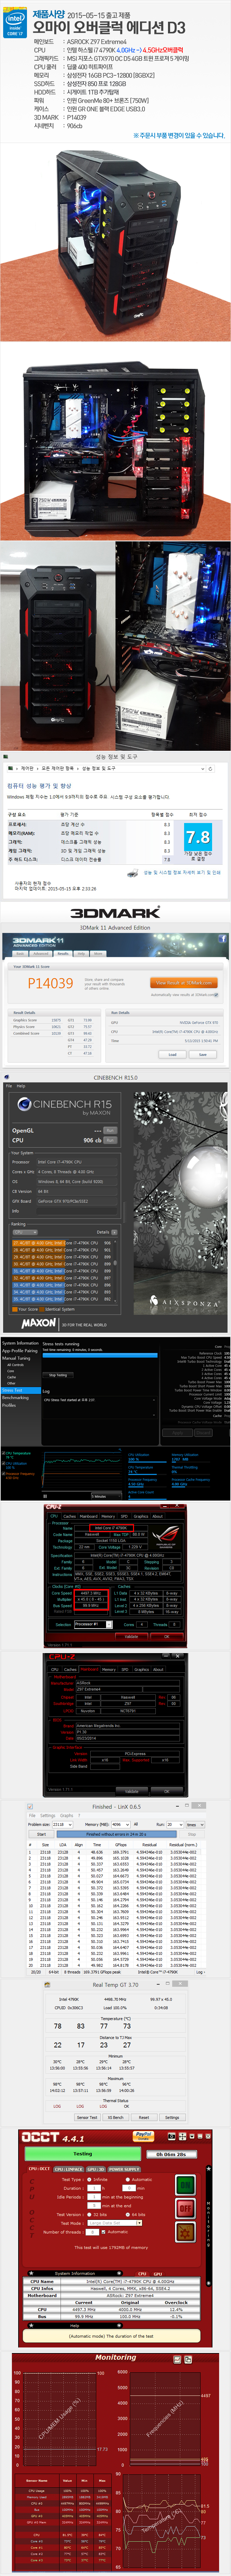The image size is (231, 2576).
Task: Click the Load button in 3DMark 11
Action: point(172,1054)
